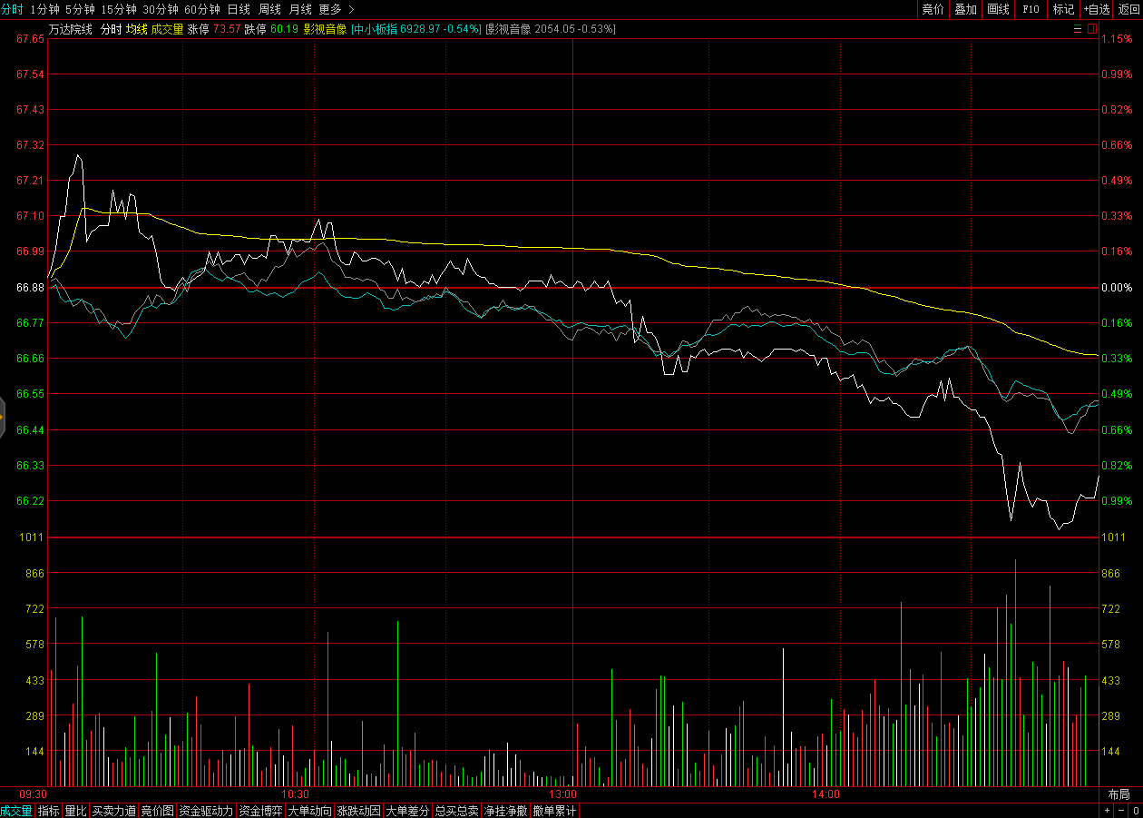Open the 布局 layout menu
Screen dimensions: 1143x818
[x=1119, y=793]
